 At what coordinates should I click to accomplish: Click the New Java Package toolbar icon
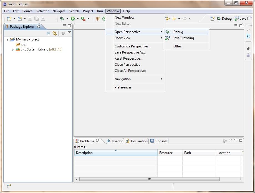(98, 19)
